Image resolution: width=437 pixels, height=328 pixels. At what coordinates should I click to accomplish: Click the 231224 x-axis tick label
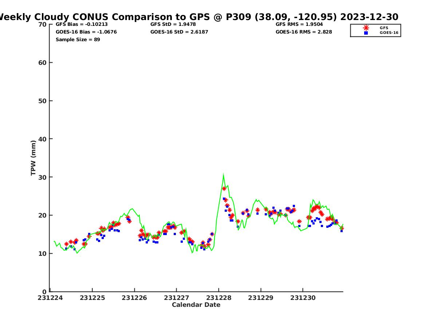coord(50,298)
